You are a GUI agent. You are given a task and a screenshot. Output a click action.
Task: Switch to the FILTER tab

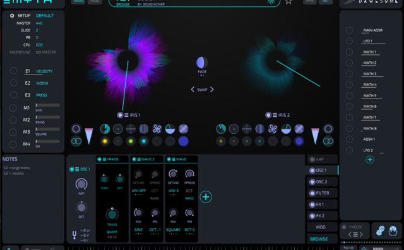(x=322, y=193)
